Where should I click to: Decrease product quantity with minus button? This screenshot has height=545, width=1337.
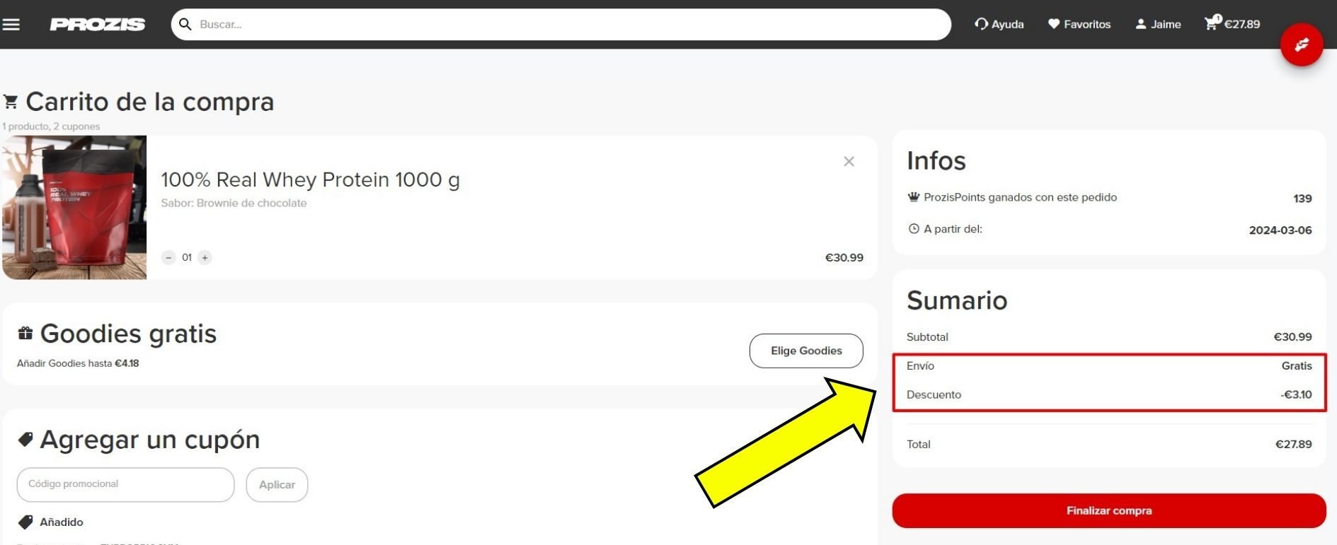168,258
